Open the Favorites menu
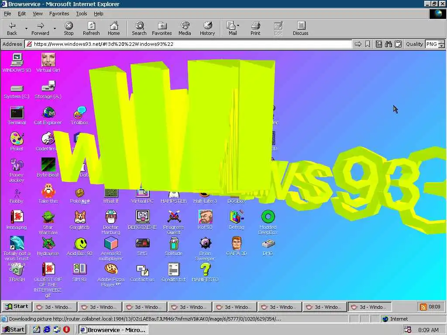447x335 pixels. pos(59,14)
